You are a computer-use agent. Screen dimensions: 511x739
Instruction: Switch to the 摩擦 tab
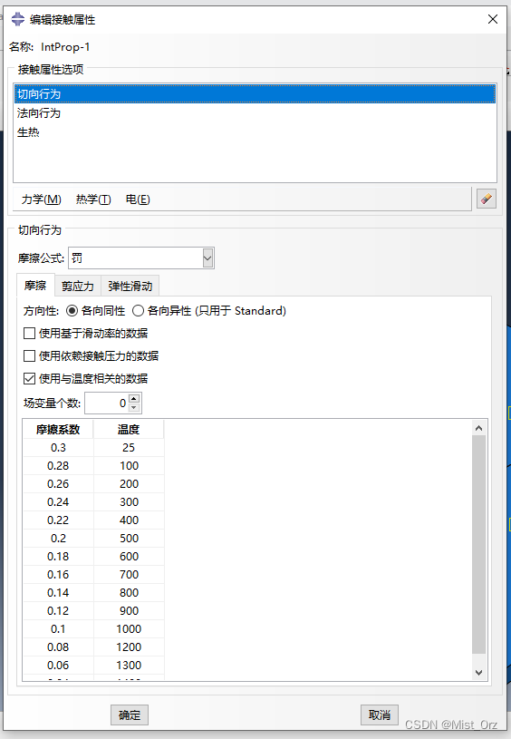[35, 285]
